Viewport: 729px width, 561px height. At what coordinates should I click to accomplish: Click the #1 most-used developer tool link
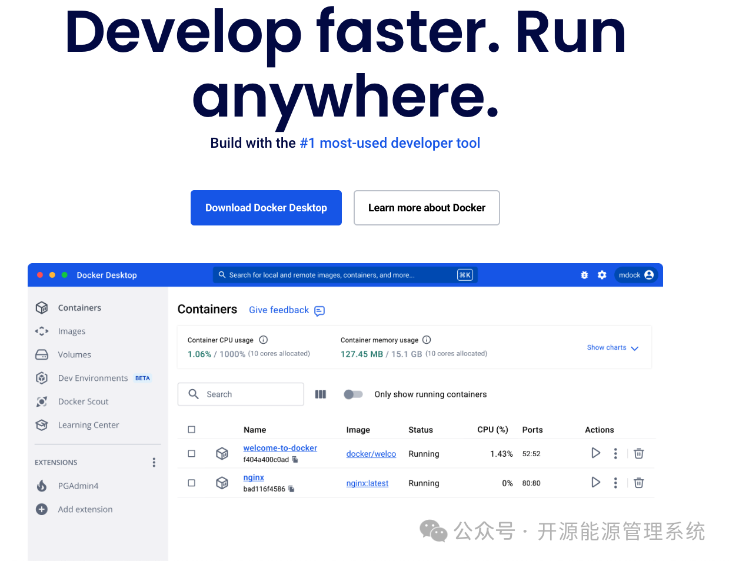(390, 143)
